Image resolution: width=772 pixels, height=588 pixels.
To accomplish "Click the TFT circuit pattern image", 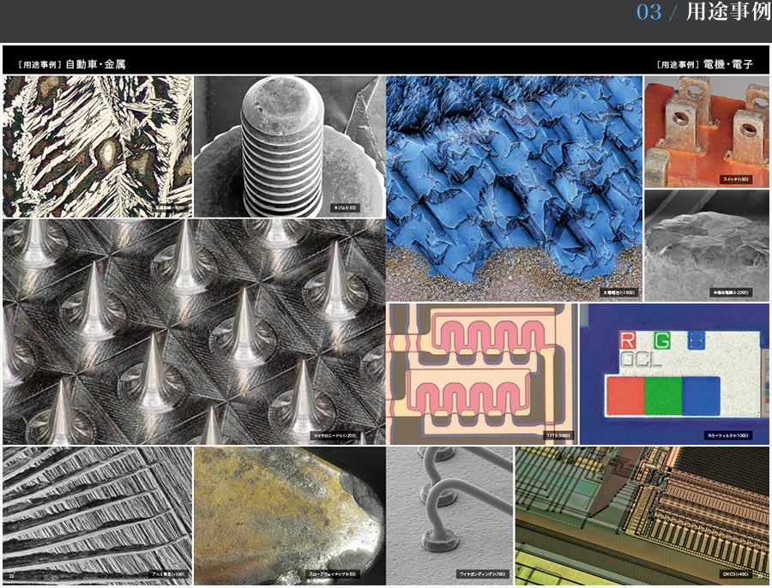I will point(481,373).
